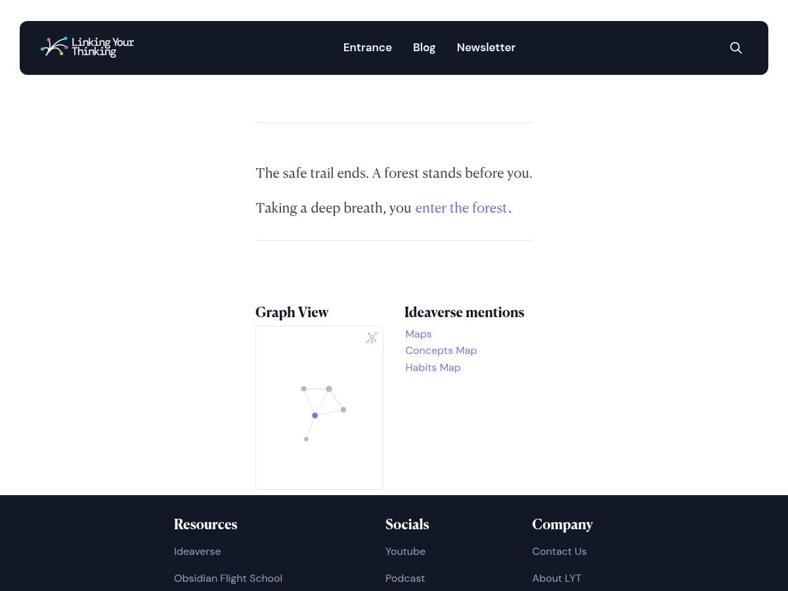The height and width of the screenshot is (591, 788).
Task: Open the Newsletter page
Action: click(x=486, y=47)
